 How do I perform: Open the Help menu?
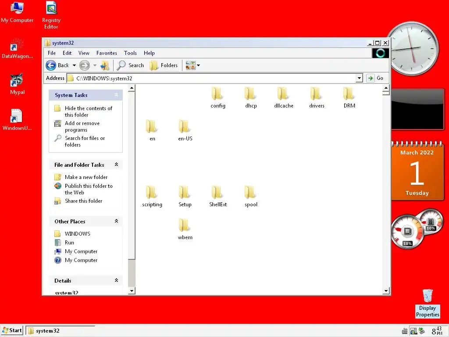pos(149,53)
